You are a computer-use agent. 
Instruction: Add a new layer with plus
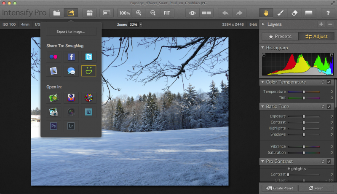point(321,24)
